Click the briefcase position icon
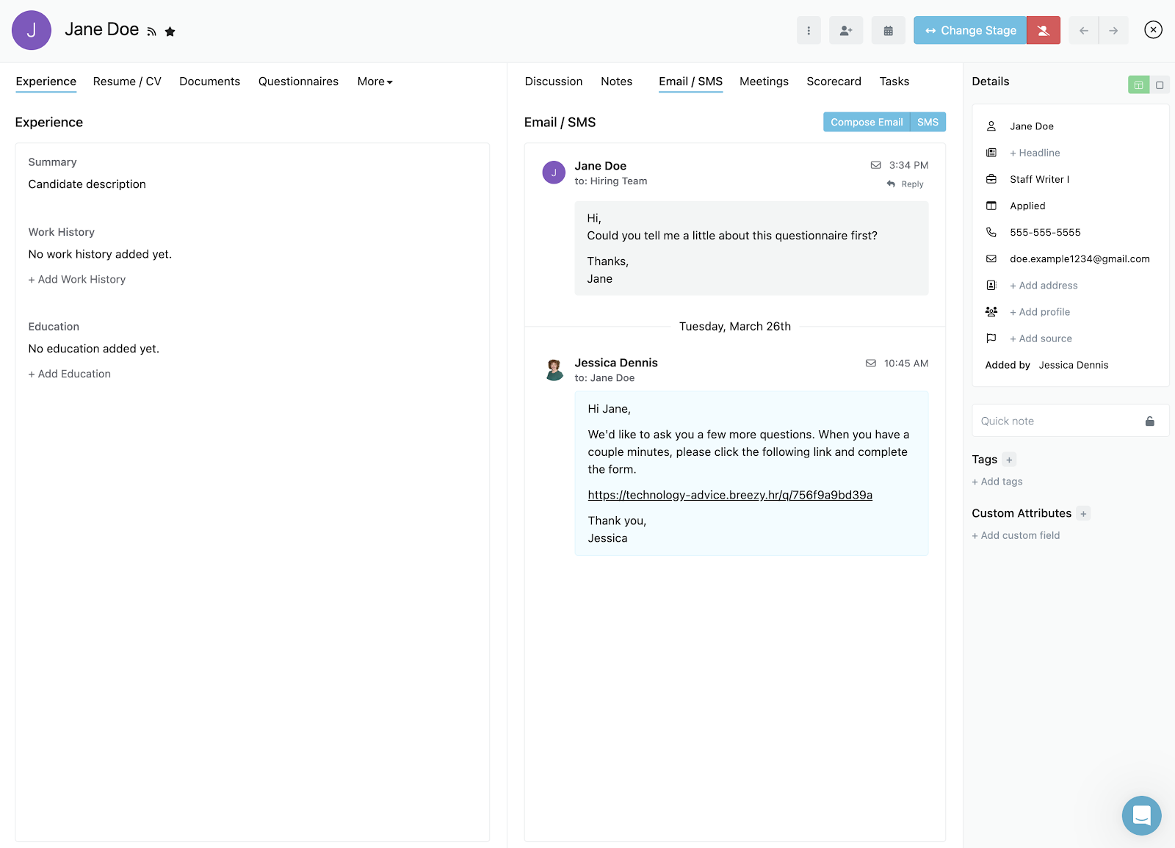 pyautogui.click(x=991, y=179)
